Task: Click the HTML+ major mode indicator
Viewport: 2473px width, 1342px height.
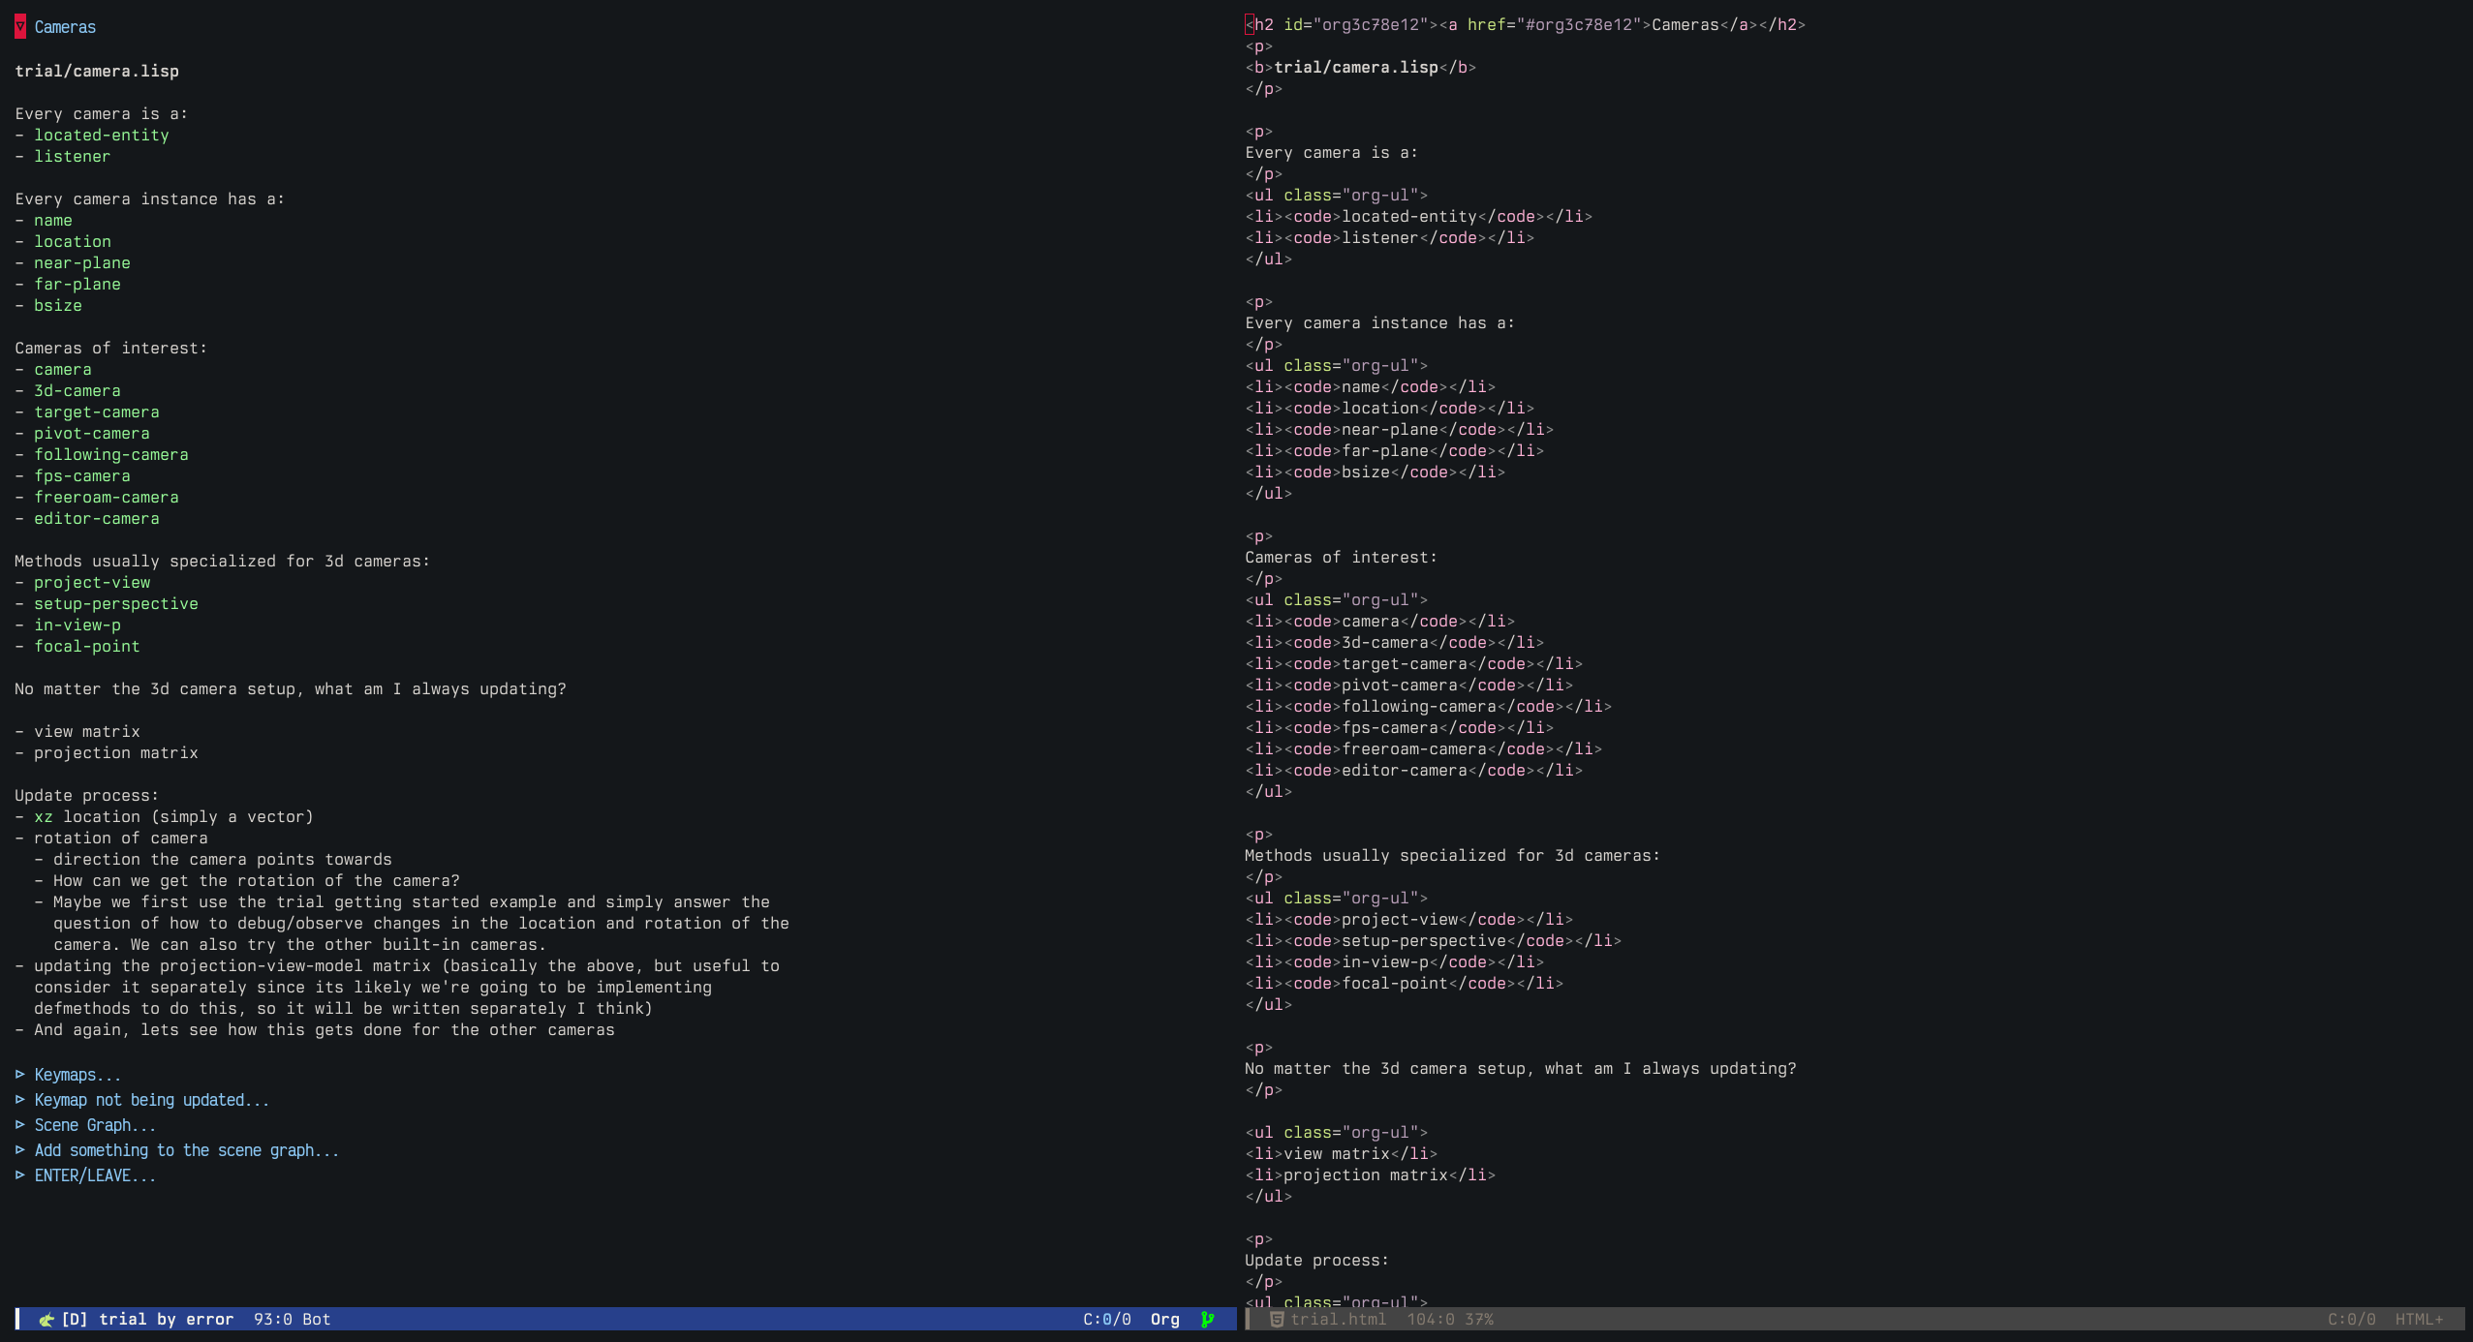Action: click(2418, 1319)
